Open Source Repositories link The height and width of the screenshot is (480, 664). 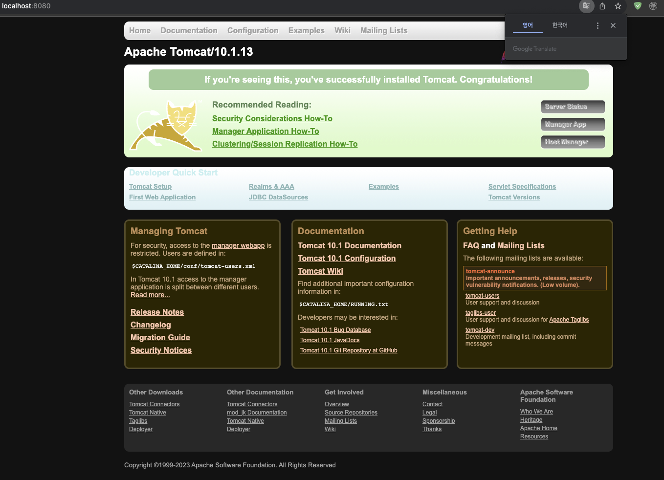(x=351, y=413)
